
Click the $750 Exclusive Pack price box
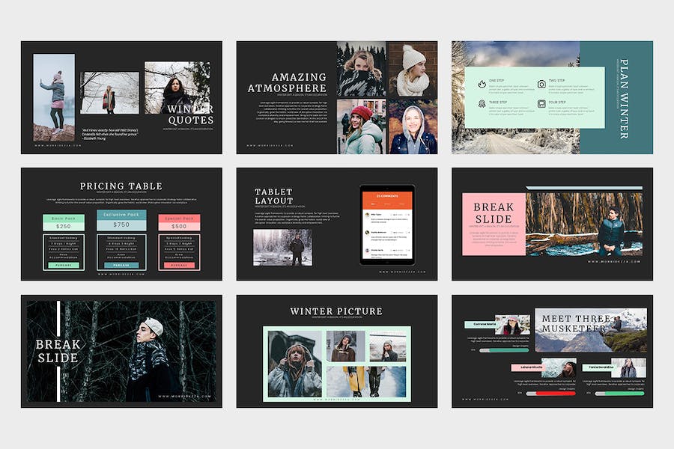[x=121, y=224]
